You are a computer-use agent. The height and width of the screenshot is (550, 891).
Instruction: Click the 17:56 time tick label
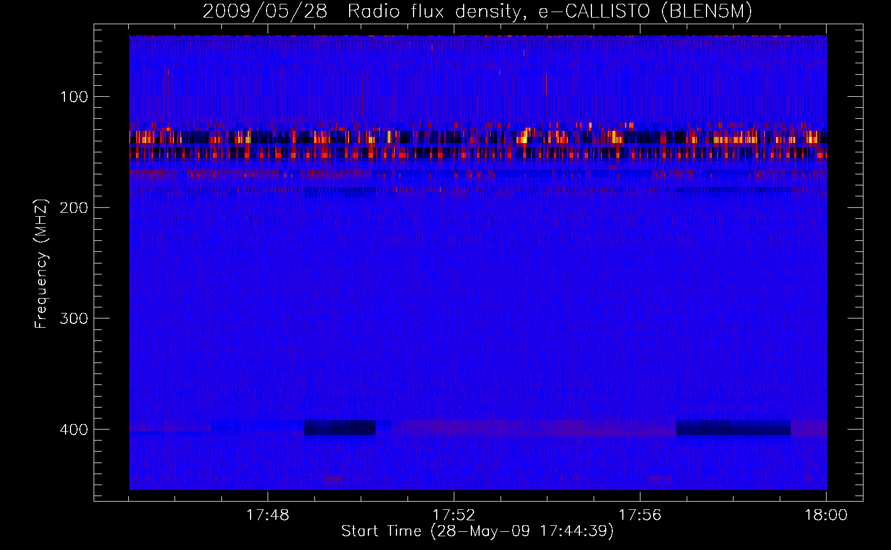click(640, 515)
